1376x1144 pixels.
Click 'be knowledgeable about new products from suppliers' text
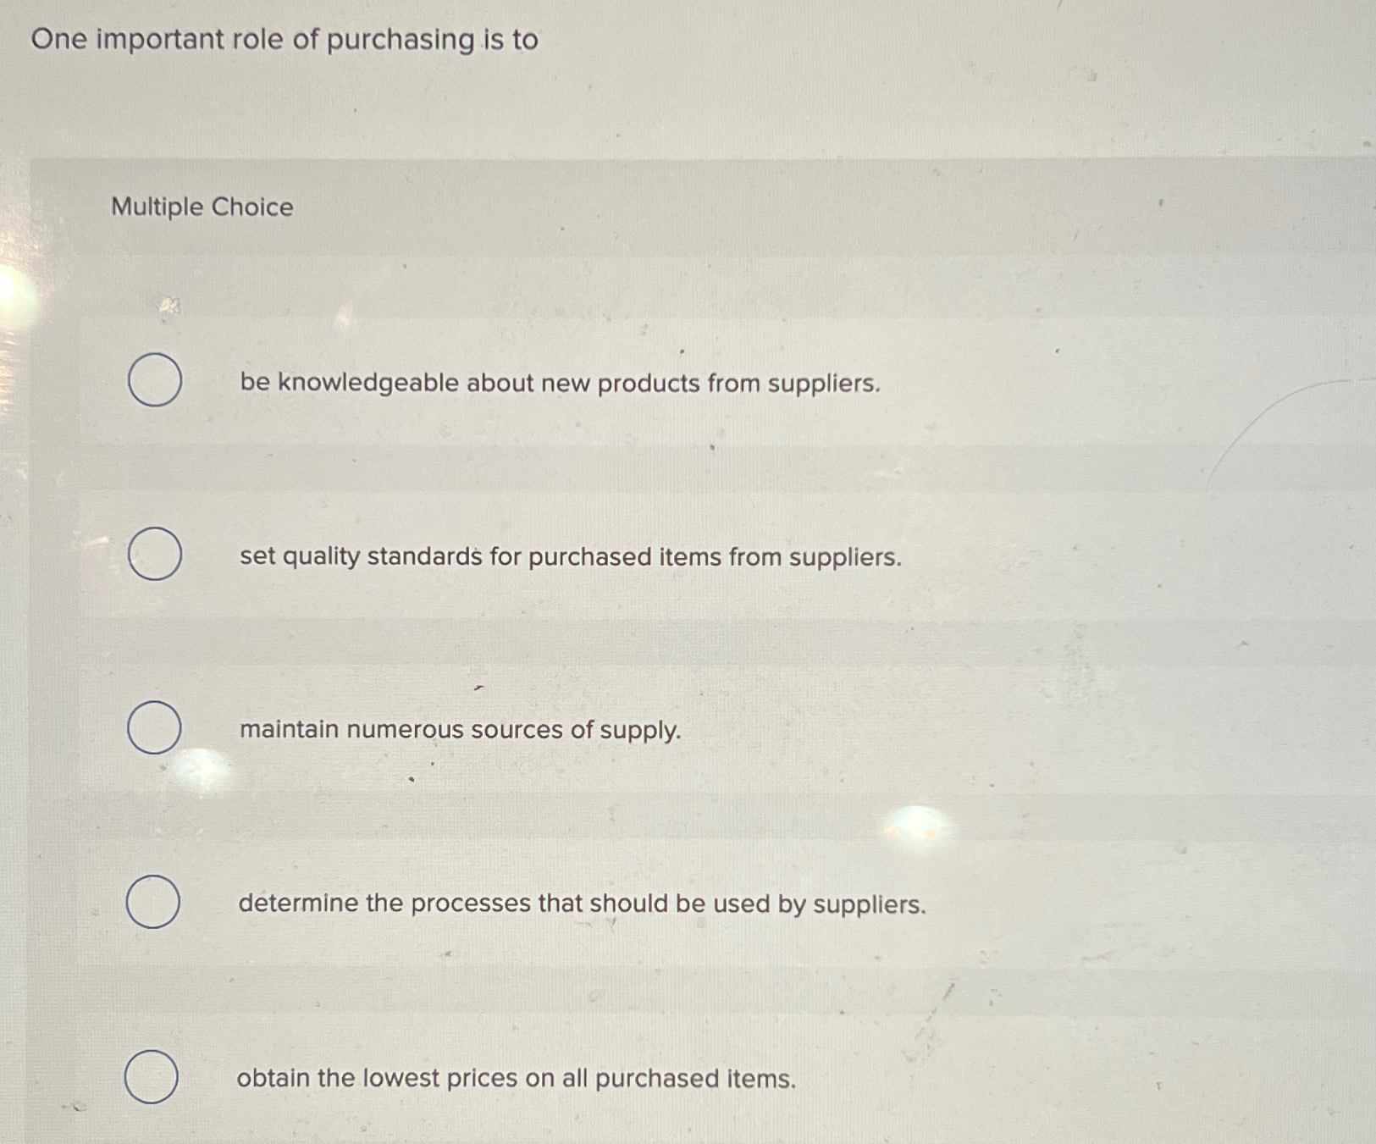pos(559,384)
